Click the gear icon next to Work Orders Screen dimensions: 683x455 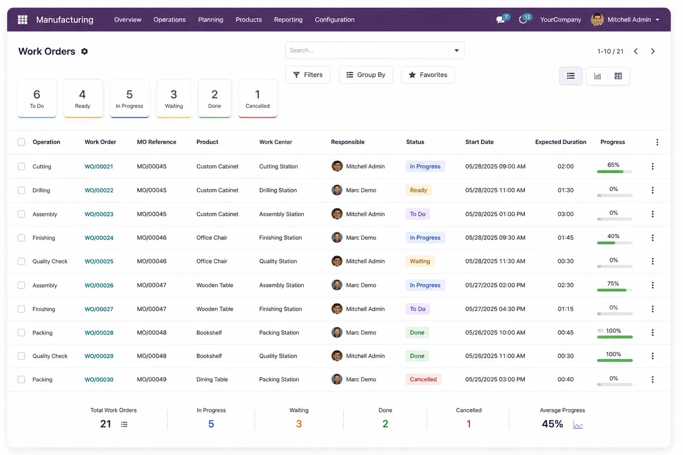pos(84,51)
